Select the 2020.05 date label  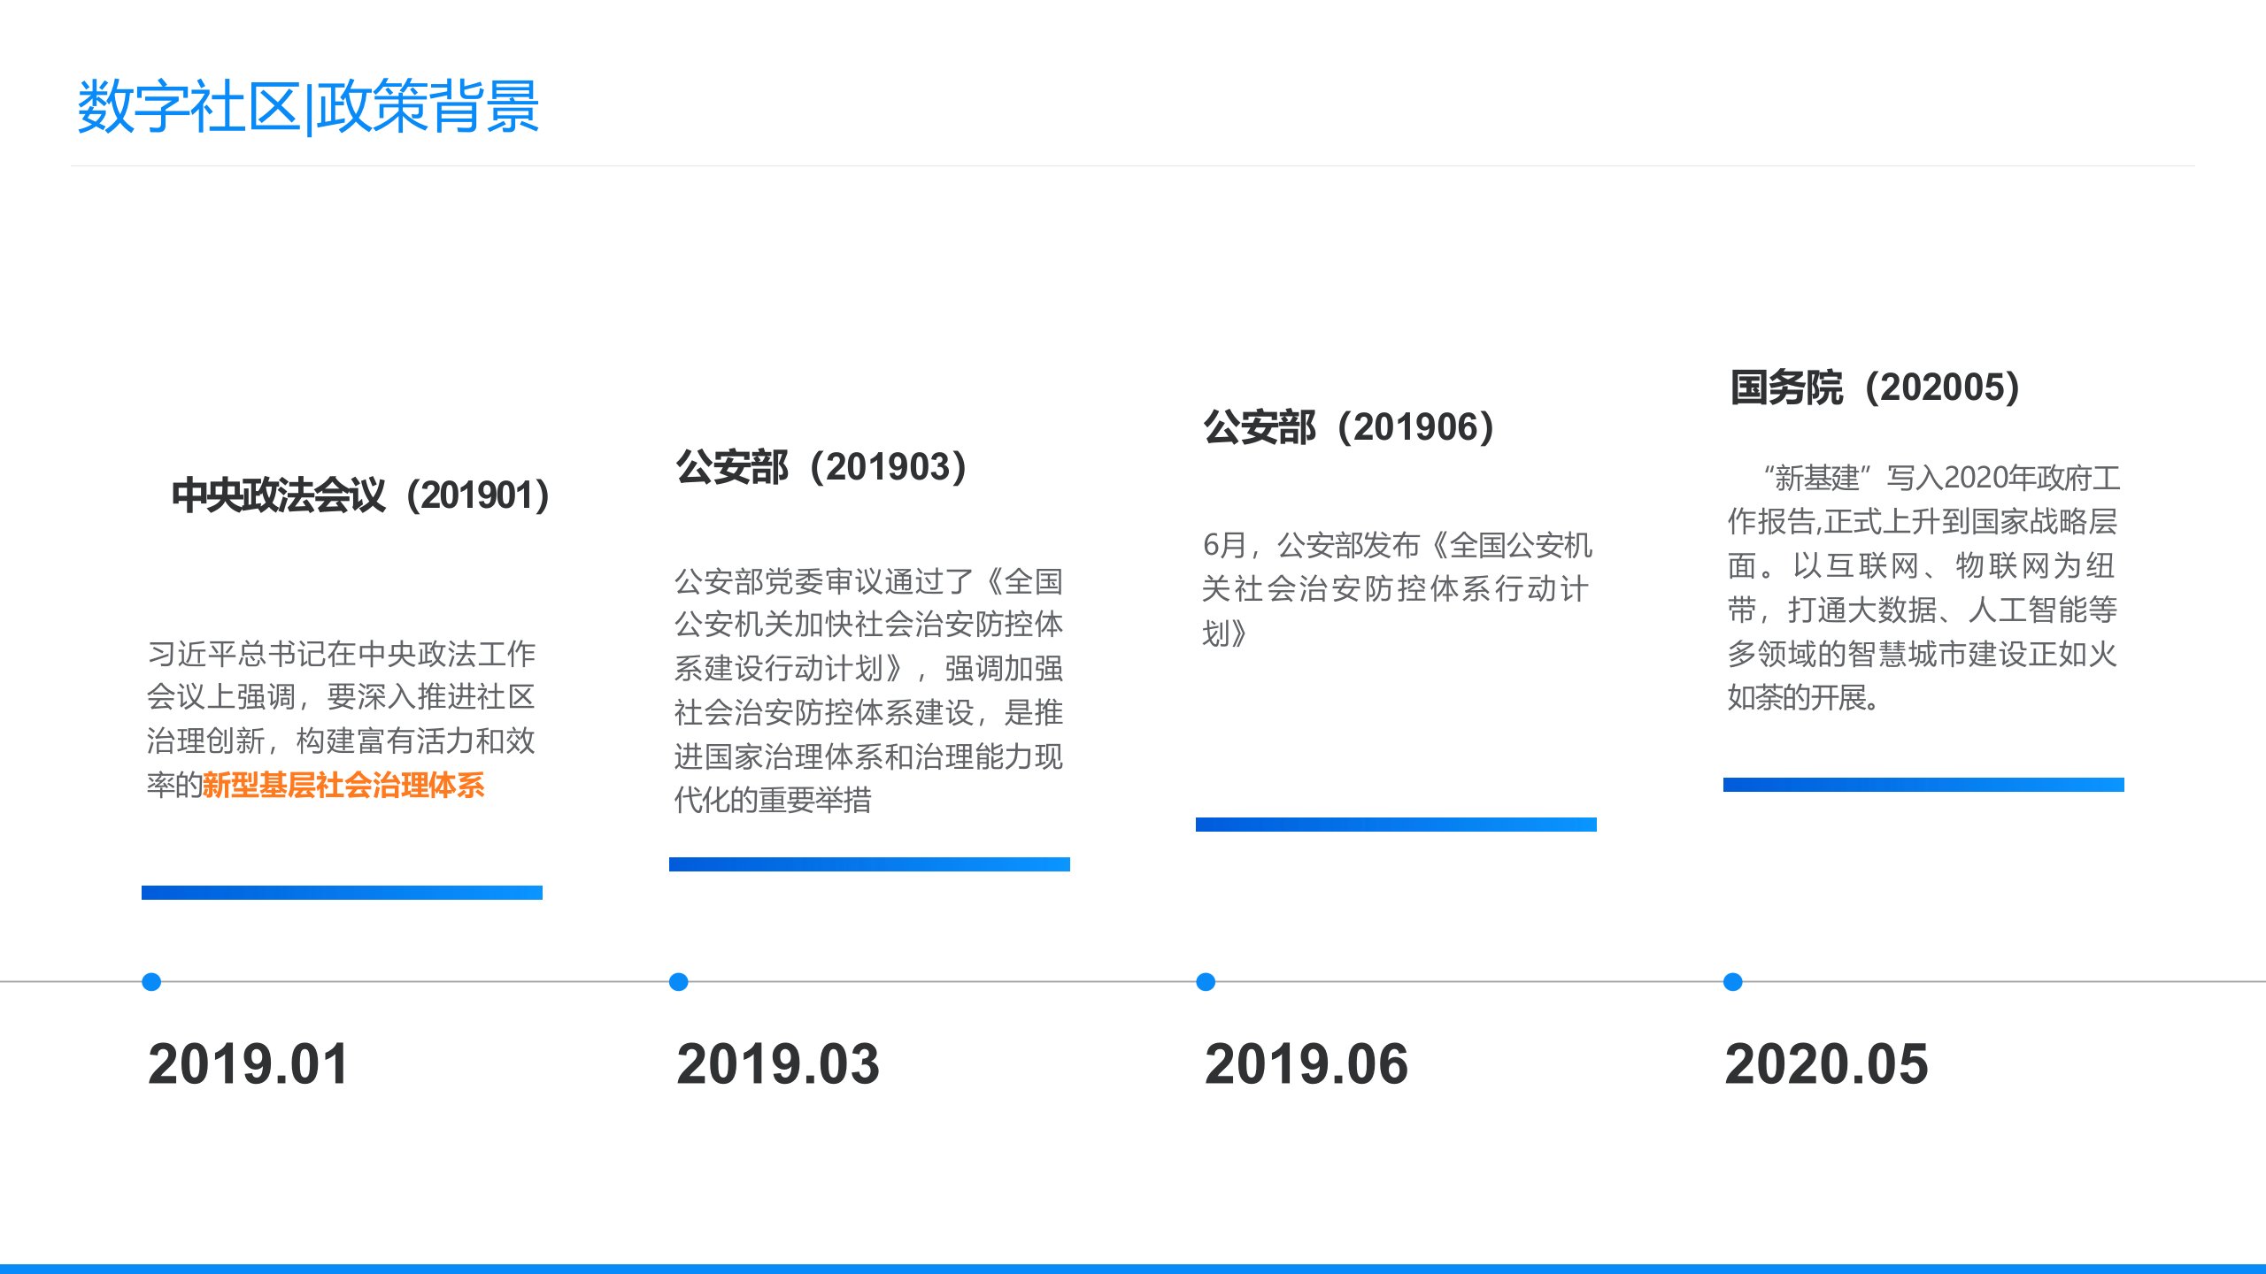click(x=1826, y=1063)
